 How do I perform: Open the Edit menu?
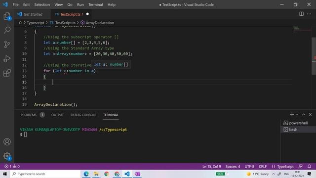tap(26, 4)
